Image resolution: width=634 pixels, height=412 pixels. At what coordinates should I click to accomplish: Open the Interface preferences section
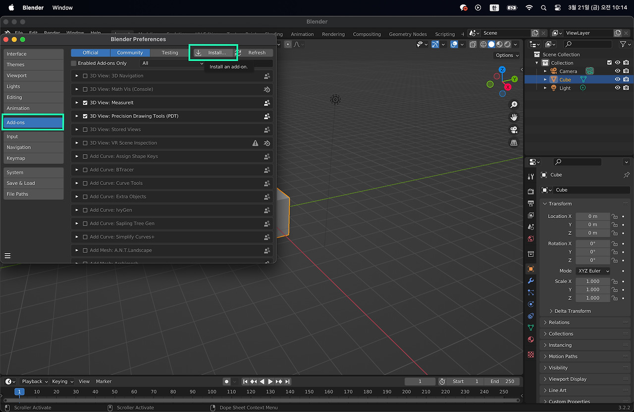34,54
